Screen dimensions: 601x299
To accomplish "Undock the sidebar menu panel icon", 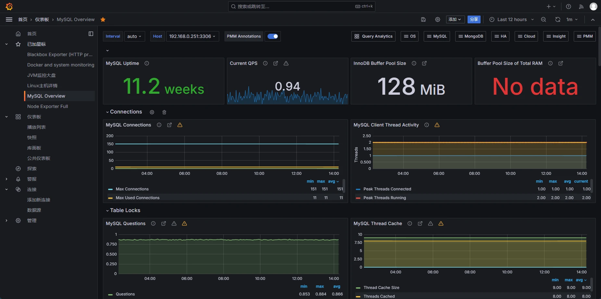I will click(x=91, y=34).
